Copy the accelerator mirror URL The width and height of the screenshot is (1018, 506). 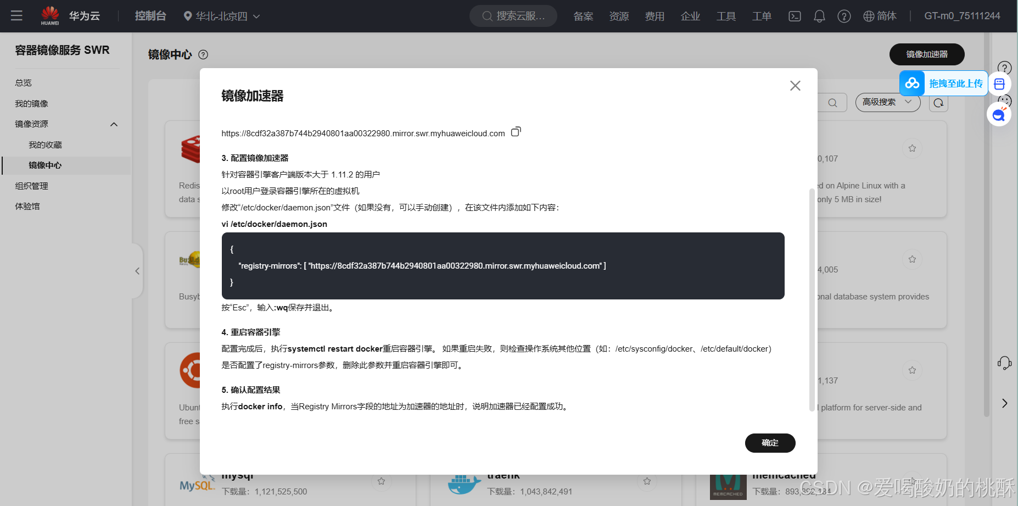pyautogui.click(x=516, y=132)
